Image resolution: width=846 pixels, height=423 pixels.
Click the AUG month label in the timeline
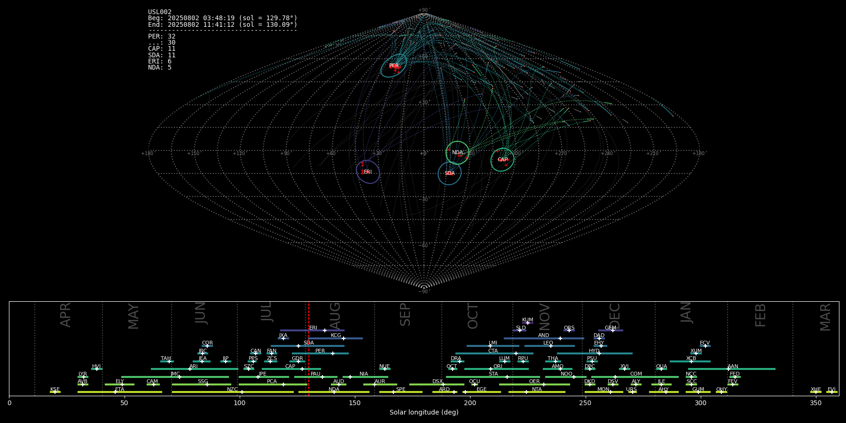[335, 315]
